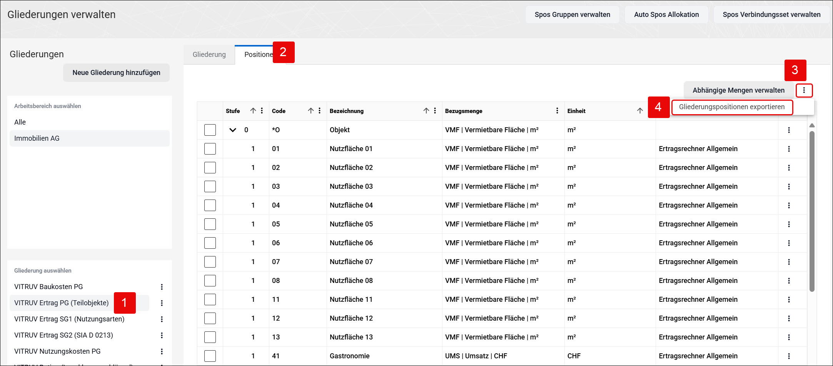The image size is (833, 366).
Task: Tick checkbox for Nutzfläche 01
Action: coord(210,149)
